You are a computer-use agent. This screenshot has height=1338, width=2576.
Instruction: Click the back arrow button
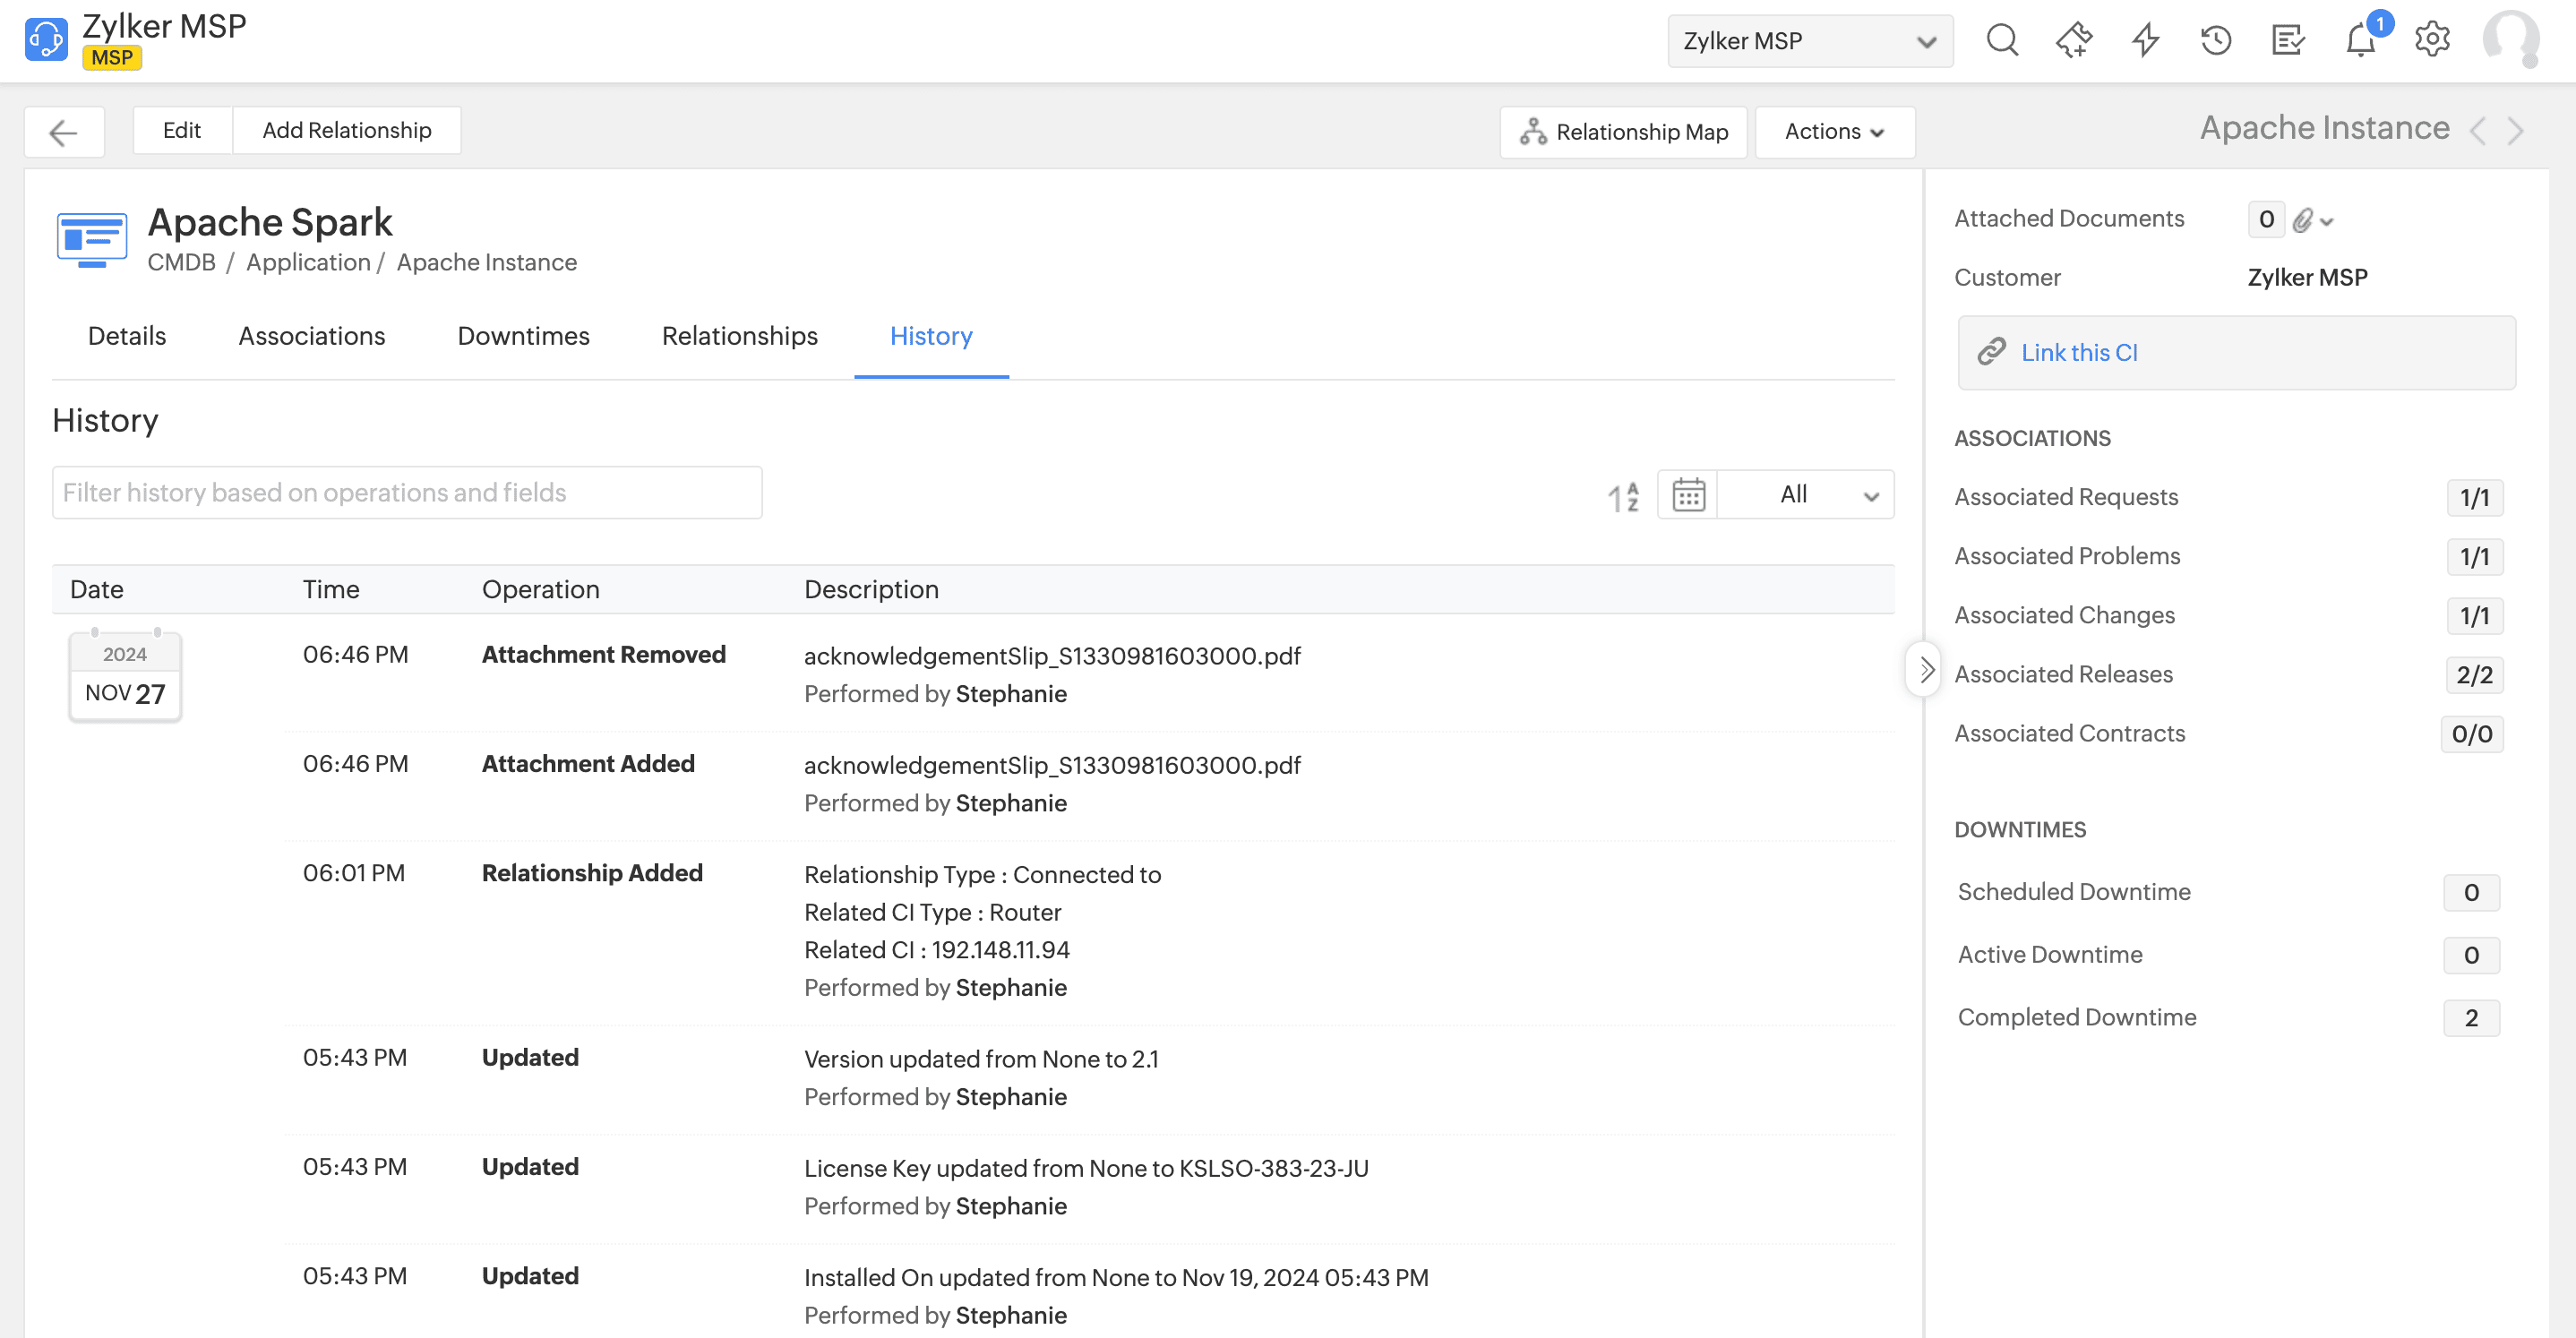click(64, 132)
